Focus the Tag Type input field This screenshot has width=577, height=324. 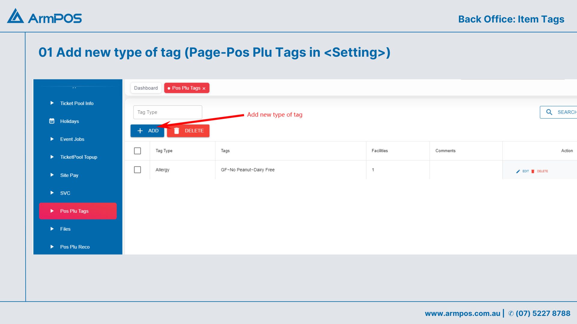[168, 112]
